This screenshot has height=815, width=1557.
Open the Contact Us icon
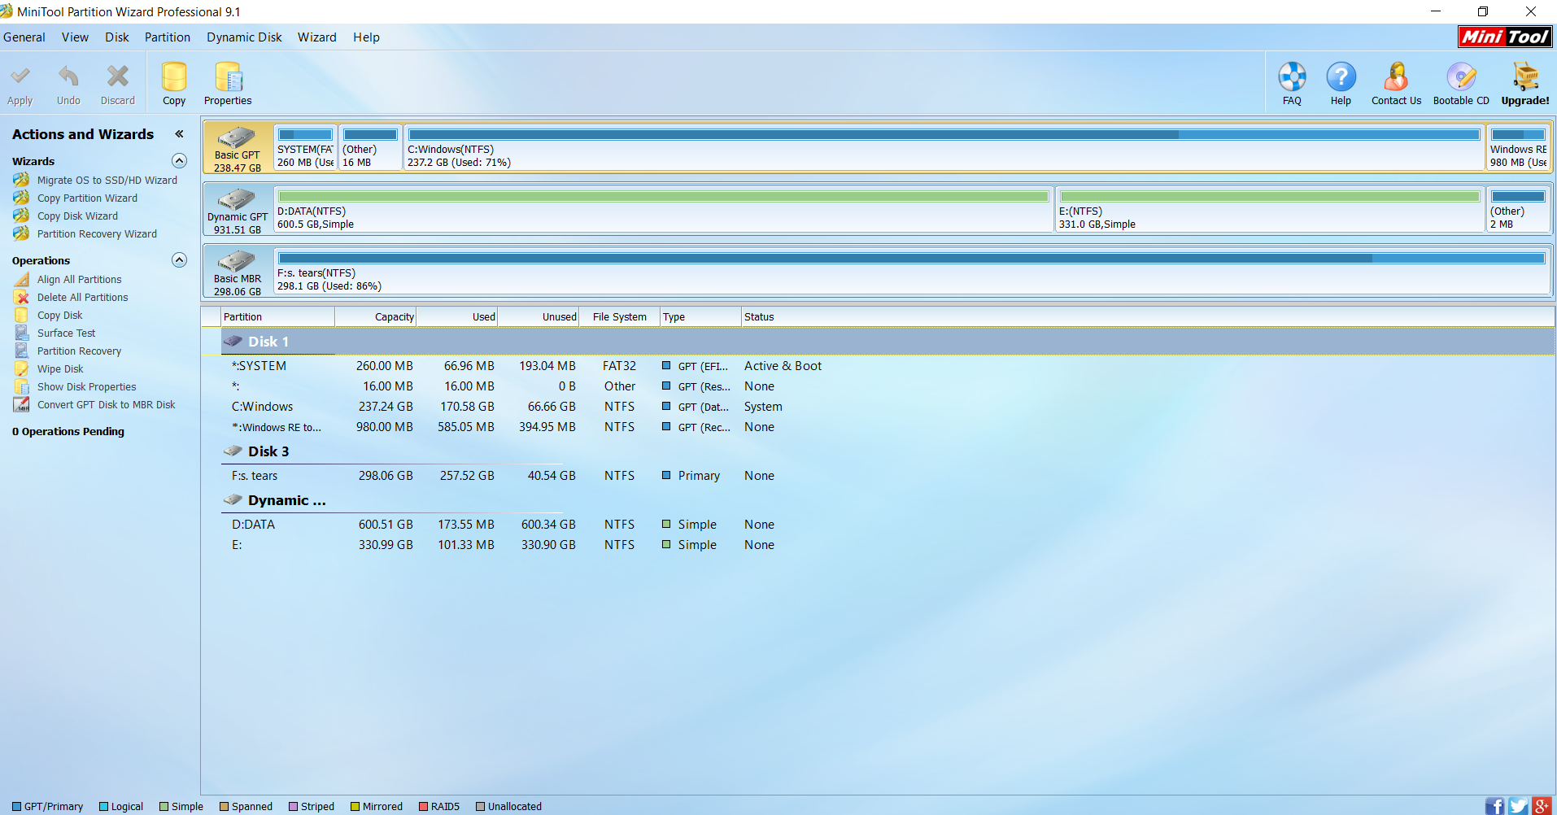pos(1396,77)
